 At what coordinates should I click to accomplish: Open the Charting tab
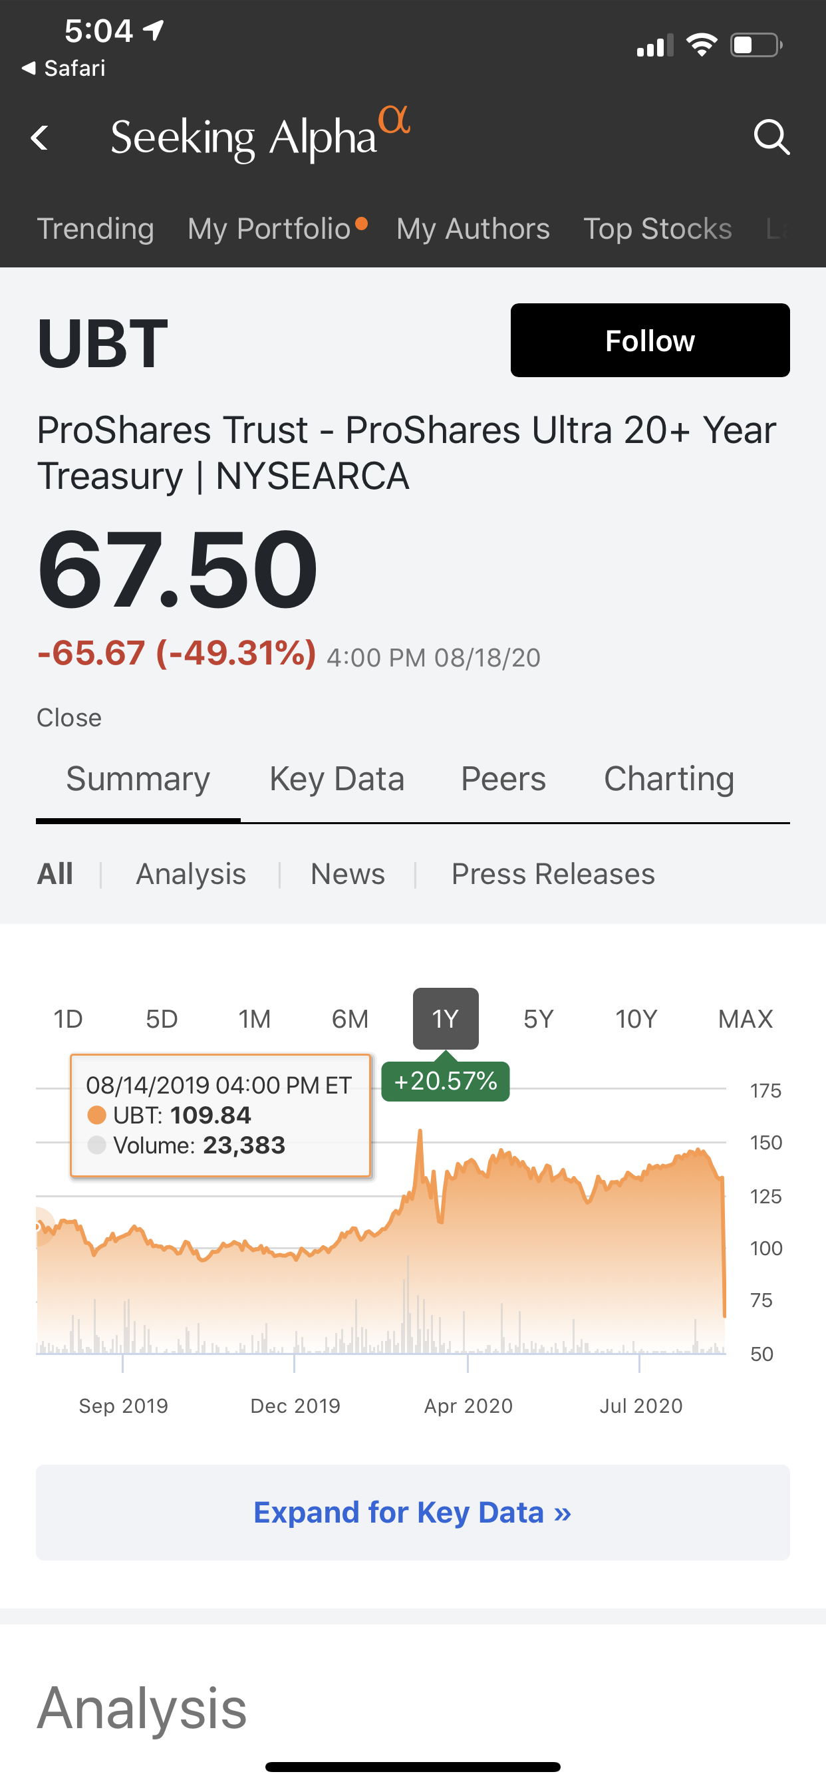coord(668,778)
